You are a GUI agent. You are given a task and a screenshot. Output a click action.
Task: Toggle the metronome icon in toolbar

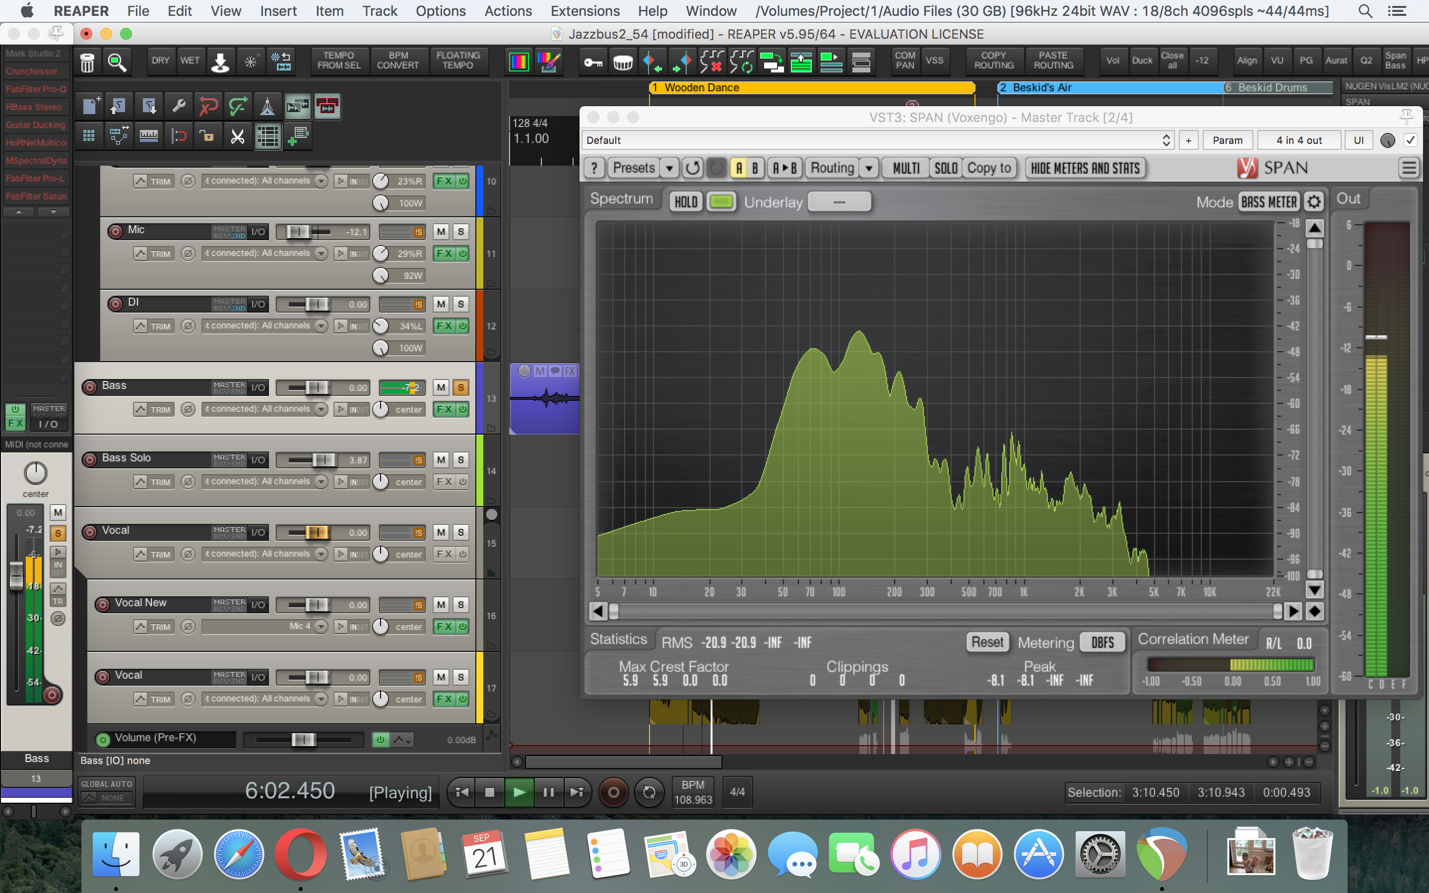coord(267,107)
